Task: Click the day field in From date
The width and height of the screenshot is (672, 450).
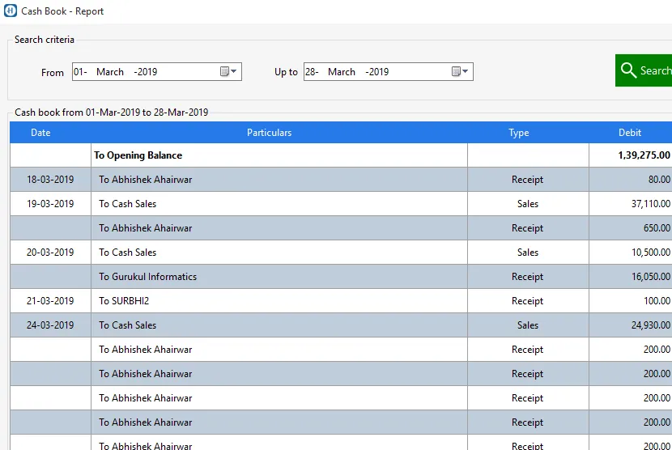Action: coord(79,72)
